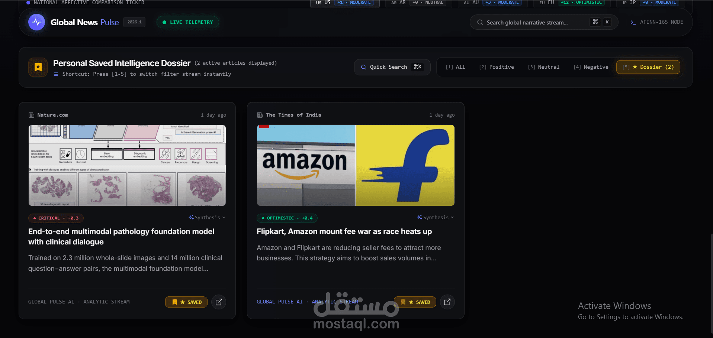The height and width of the screenshot is (338, 713).
Task: Click the 'Amazon and Flipkart are reducing seller fees' summary
Action: (349, 253)
